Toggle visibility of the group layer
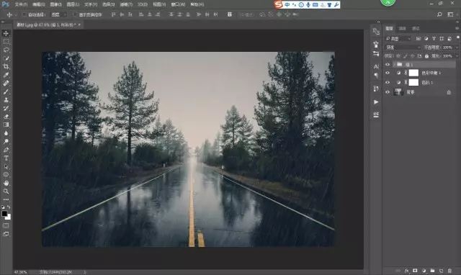The image size is (461, 275). (x=388, y=64)
